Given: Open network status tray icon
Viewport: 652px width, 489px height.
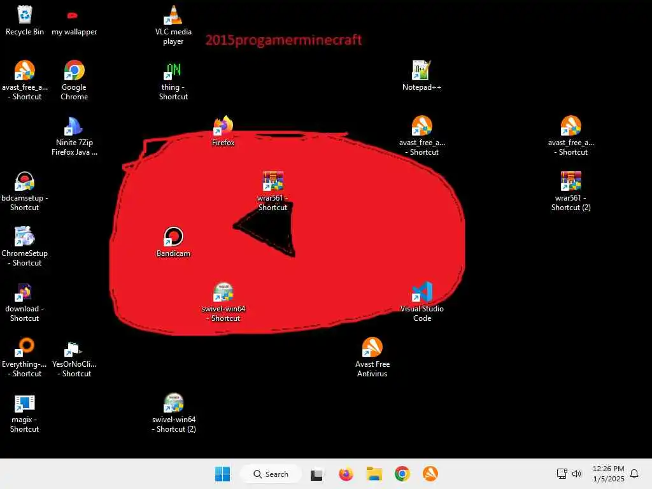Looking at the screenshot, I should (x=562, y=474).
